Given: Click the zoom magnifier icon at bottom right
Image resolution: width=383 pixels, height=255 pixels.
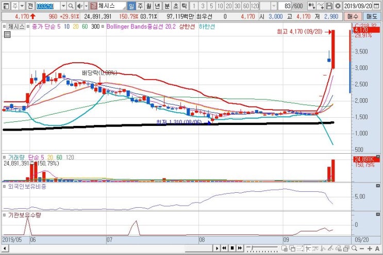Looking at the screenshot, I should tap(354, 248).
